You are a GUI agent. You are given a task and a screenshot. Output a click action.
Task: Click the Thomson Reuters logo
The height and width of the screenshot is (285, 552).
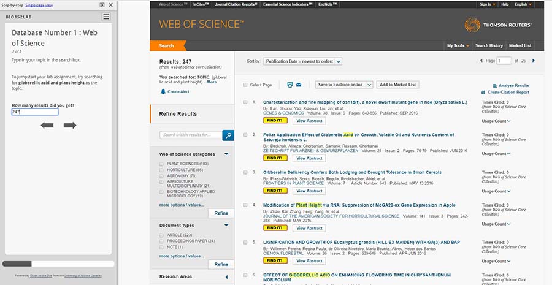tap(498, 25)
